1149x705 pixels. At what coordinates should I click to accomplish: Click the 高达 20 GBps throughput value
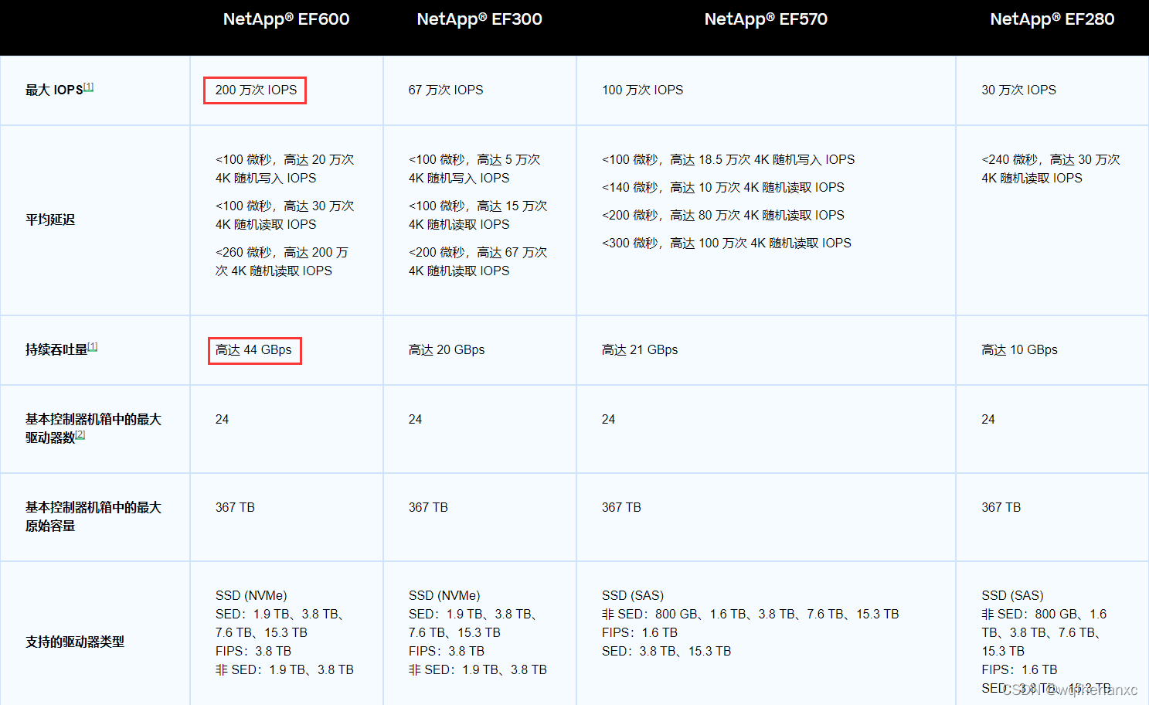point(447,350)
